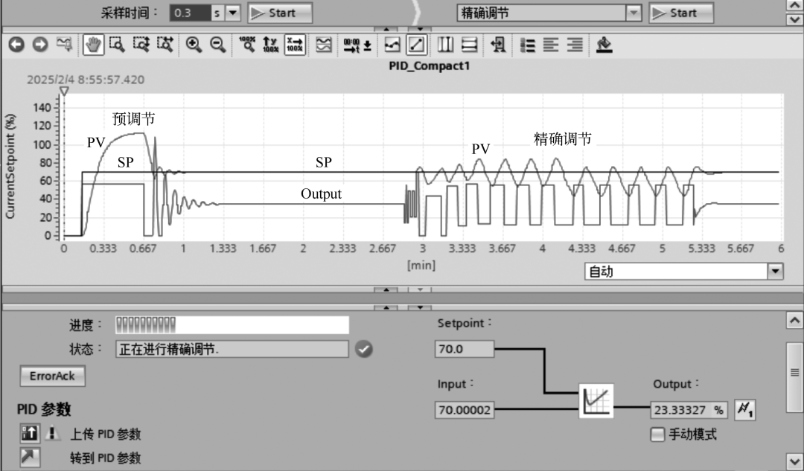Image resolution: width=804 pixels, height=471 pixels.
Task: Click the sampling time value field
Action: point(191,13)
